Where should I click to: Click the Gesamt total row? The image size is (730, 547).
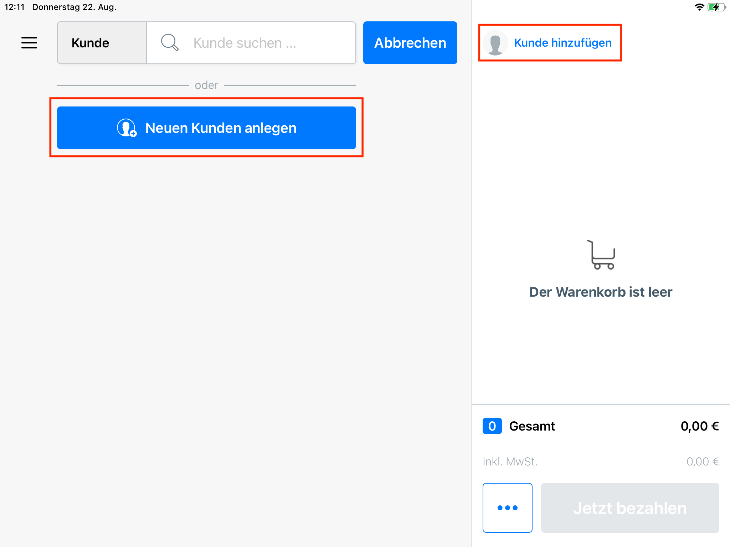pos(532,426)
